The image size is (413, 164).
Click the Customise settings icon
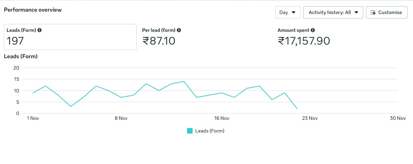tap(373, 13)
